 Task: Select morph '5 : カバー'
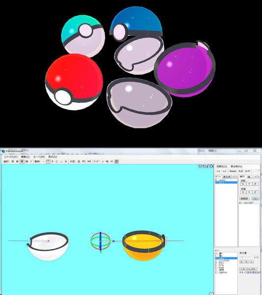[226, 265]
